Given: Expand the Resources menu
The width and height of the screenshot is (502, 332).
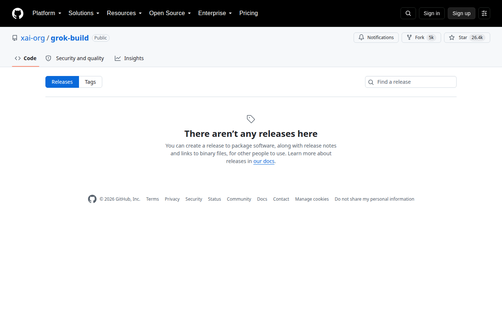Looking at the screenshot, I should click(124, 13).
